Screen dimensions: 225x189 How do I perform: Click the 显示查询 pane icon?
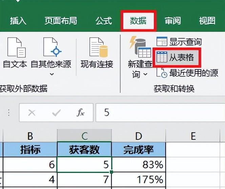pos(162,41)
